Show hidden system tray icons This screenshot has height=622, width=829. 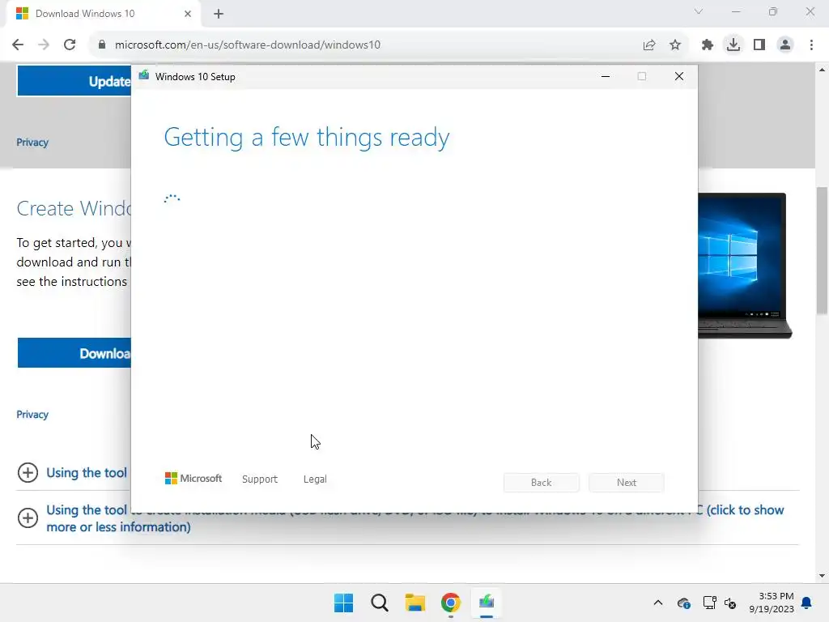click(x=657, y=603)
